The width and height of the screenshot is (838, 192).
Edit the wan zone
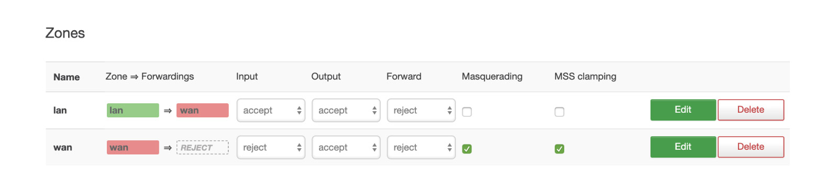(683, 147)
